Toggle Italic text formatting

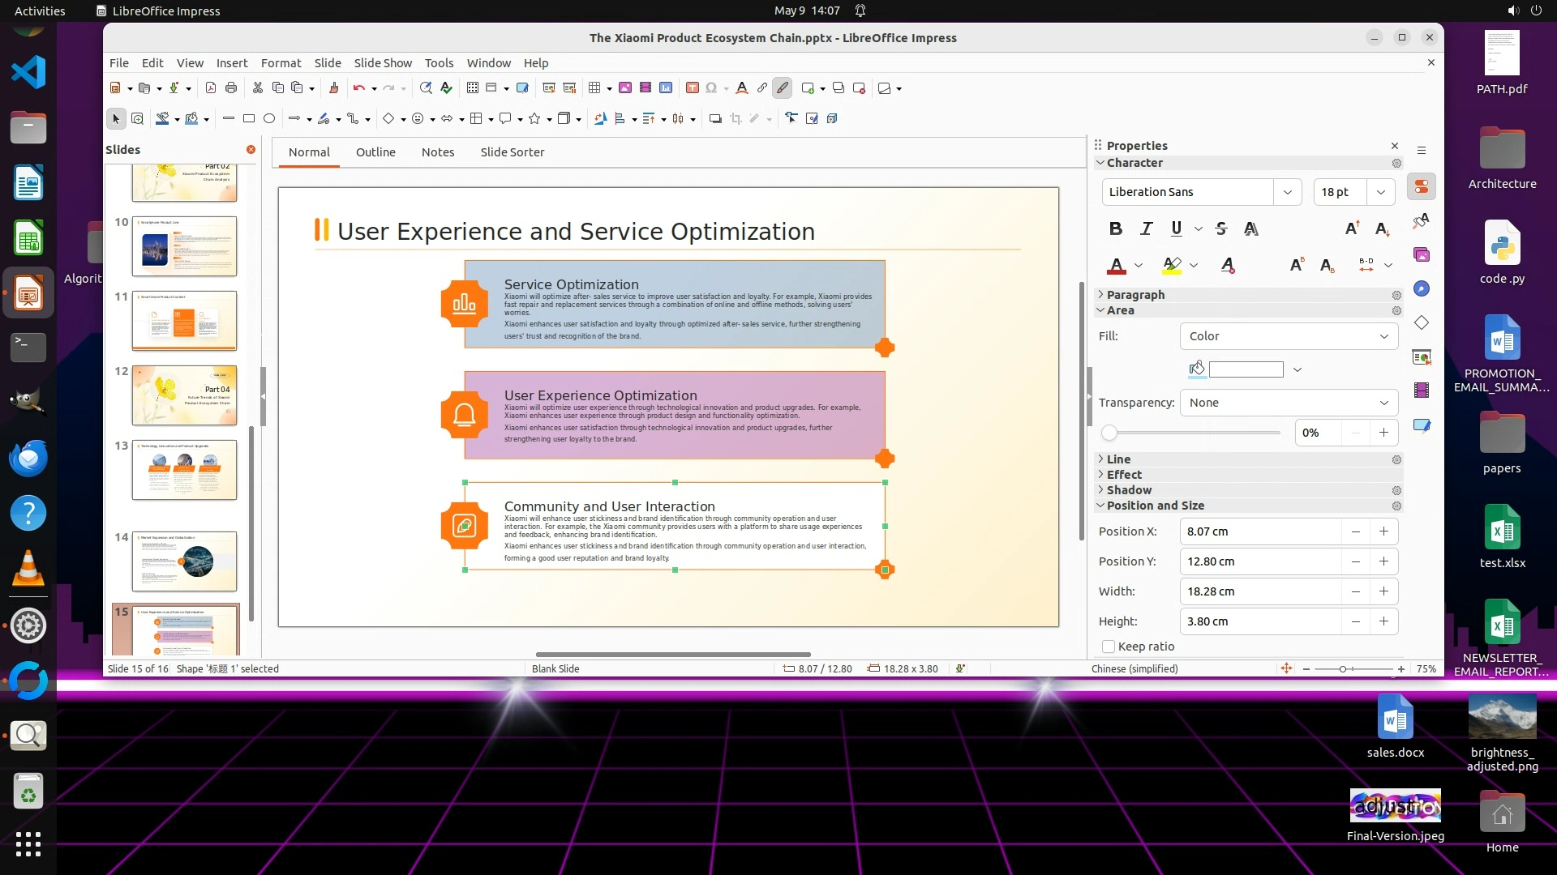pyautogui.click(x=1146, y=228)
